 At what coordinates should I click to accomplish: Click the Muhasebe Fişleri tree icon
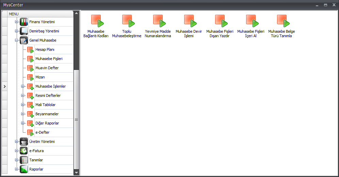pos(31,59)
